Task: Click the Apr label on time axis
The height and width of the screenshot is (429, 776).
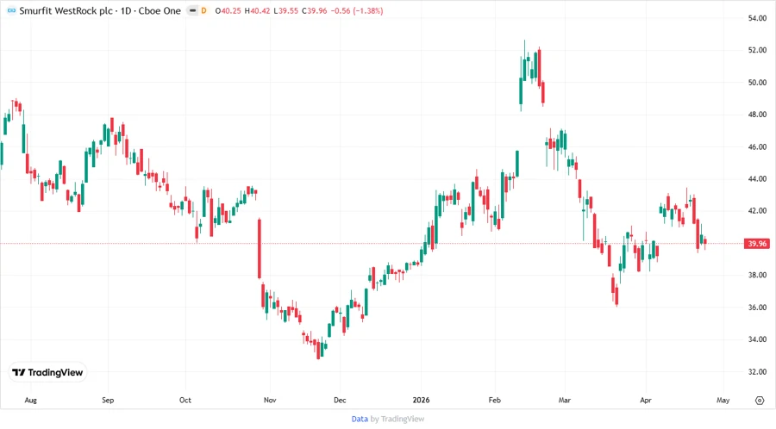Action: pos(645,401)
